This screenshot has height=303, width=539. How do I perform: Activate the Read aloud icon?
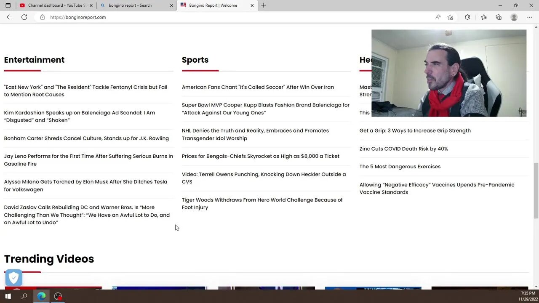click(x=438, y=17)
